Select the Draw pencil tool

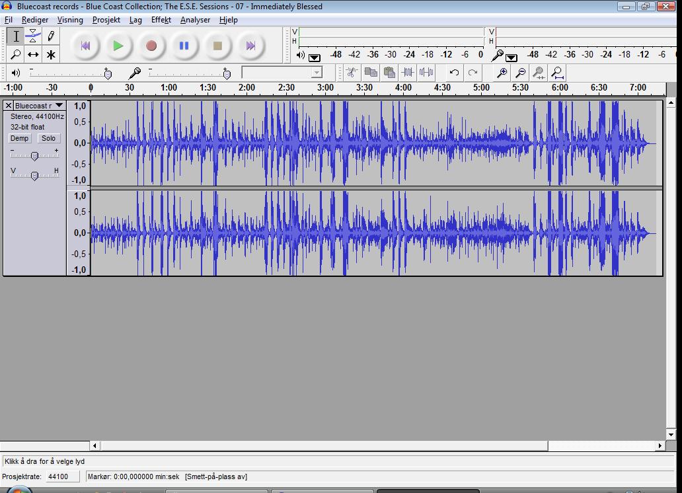(51, 36)
